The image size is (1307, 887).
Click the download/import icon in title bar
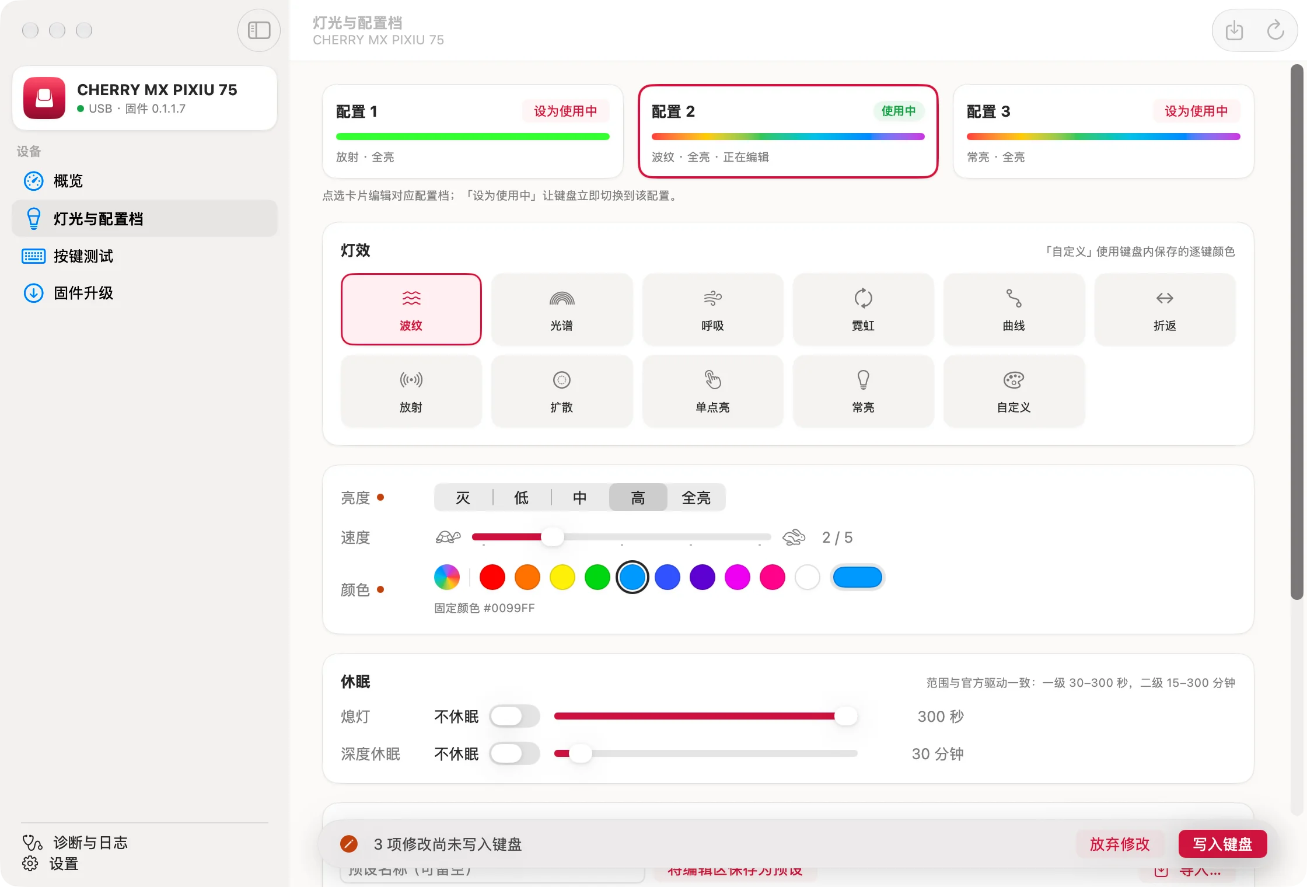[x=1234, y=30]
